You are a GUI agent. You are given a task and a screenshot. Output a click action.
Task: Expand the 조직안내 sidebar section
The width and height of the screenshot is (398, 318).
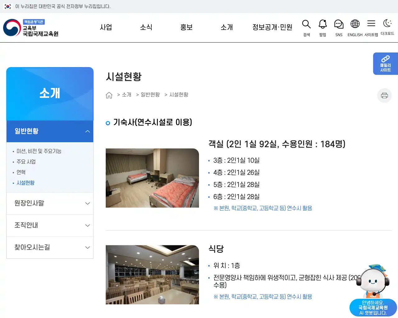(50, 225)
